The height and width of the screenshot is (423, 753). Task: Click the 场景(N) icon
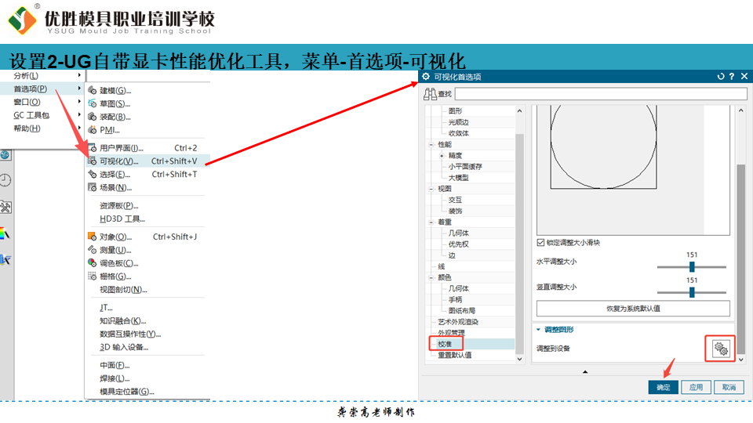coord(93,187)
